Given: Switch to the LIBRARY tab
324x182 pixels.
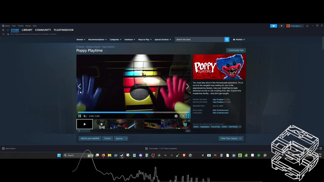Looking at the screenshot, I should click(x=27, y=30).
